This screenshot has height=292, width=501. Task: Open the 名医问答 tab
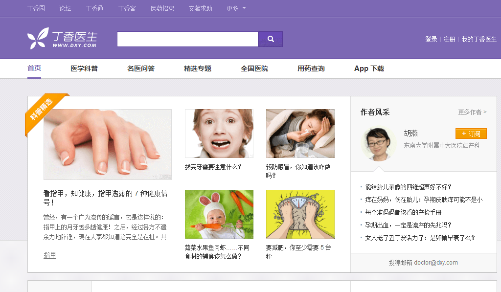point(141,68)
